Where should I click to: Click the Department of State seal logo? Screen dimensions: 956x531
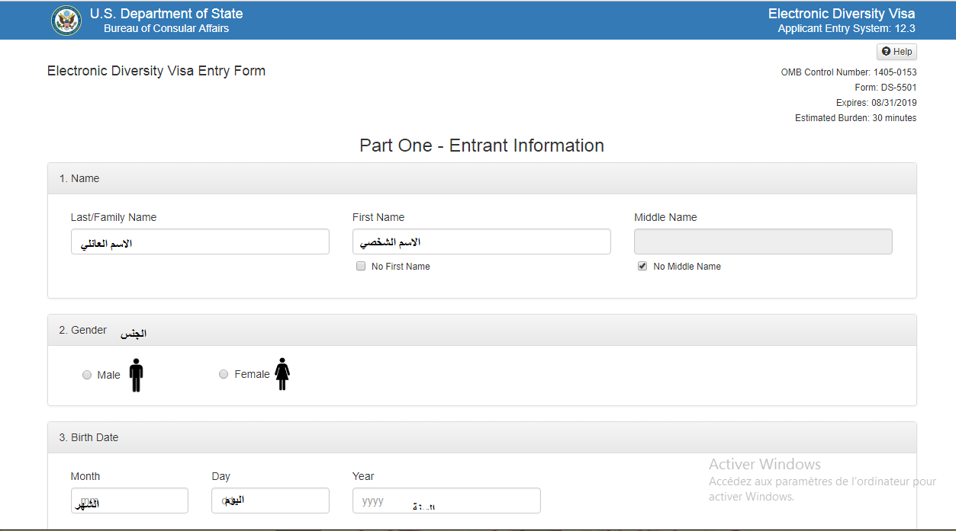66,21
